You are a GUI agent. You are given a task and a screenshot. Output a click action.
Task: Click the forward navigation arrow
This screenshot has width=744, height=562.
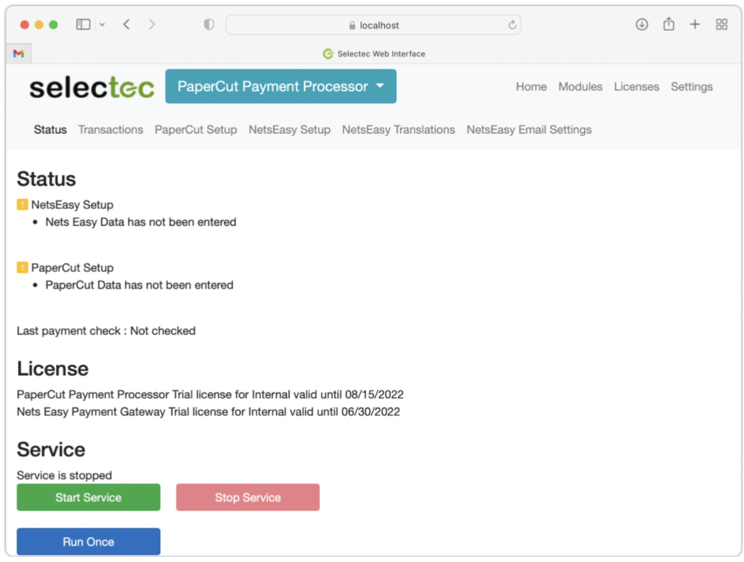(152, 25)
